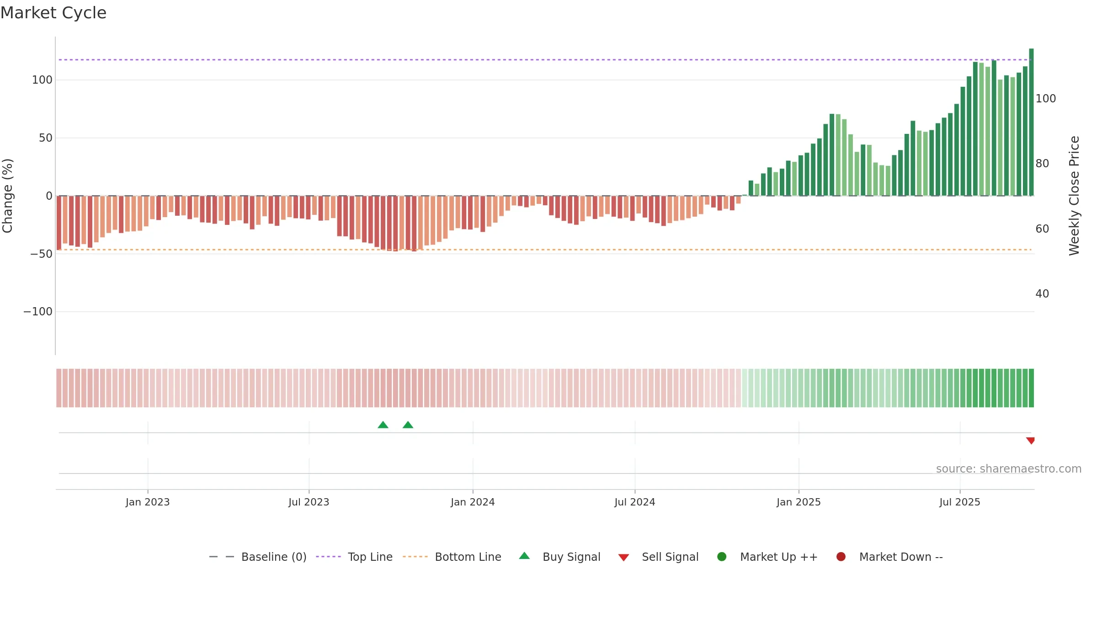Click the dark red Market Down circle icon
This screenshot has width=1097, height=617.
tap(841, 557)
